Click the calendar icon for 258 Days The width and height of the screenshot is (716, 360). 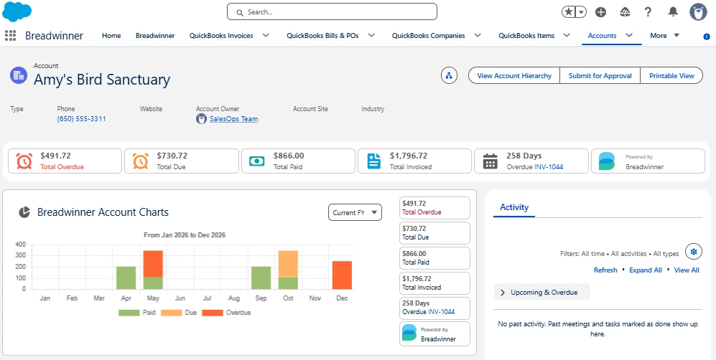490,161
